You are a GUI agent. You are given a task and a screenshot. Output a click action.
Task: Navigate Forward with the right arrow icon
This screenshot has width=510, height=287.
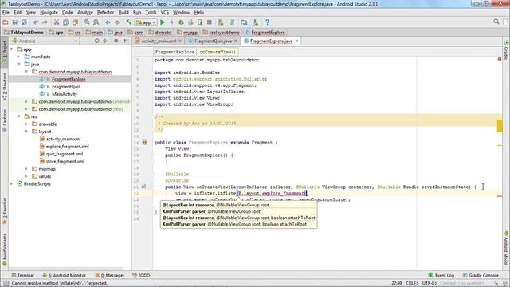tap(117, 22)
